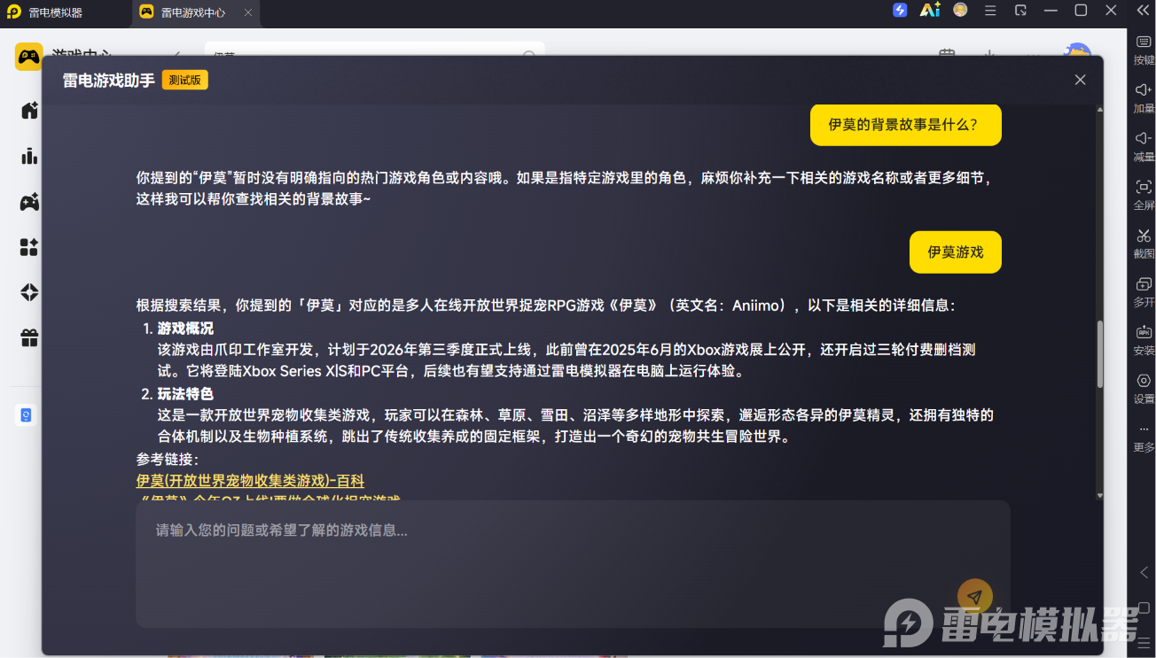Open the AI assistant icon in title bar
The height and width of the screenshot is (658, 1156).
(930, 11)
